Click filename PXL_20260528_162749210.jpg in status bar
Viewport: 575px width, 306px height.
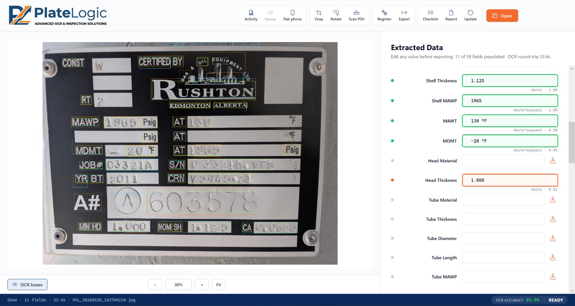pos(104,300)
